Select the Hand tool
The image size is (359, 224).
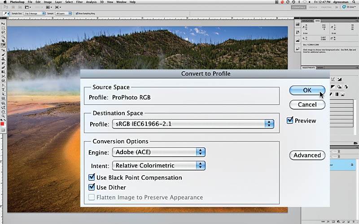[x=3, y=112]
